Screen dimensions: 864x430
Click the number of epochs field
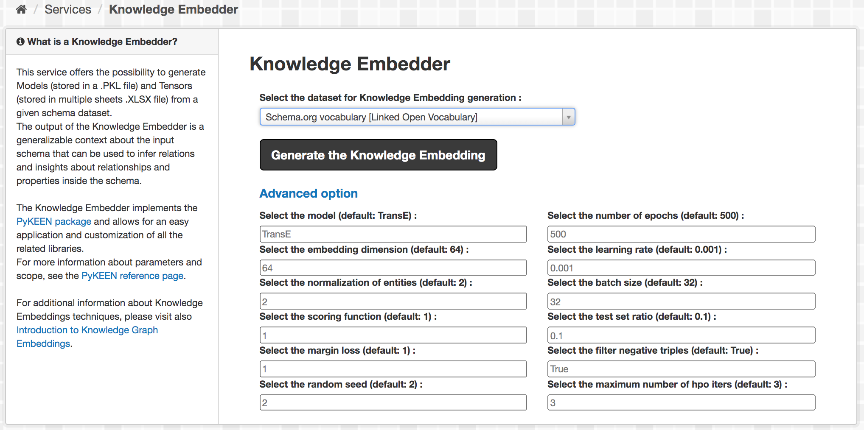click(x=681, y=234)
